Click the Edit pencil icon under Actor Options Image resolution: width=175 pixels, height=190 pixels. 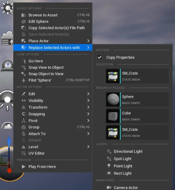click(24, 94)
